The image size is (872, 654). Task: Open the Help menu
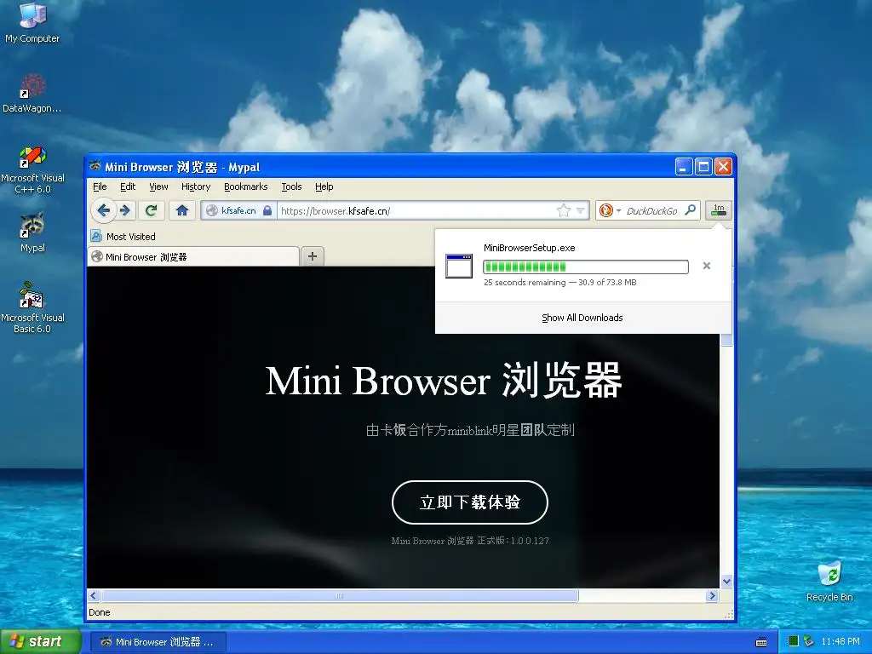324,186
